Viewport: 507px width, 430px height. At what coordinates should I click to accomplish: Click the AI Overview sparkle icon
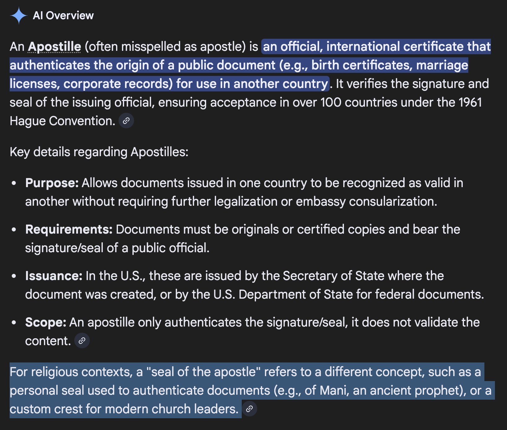coord(19,15)
